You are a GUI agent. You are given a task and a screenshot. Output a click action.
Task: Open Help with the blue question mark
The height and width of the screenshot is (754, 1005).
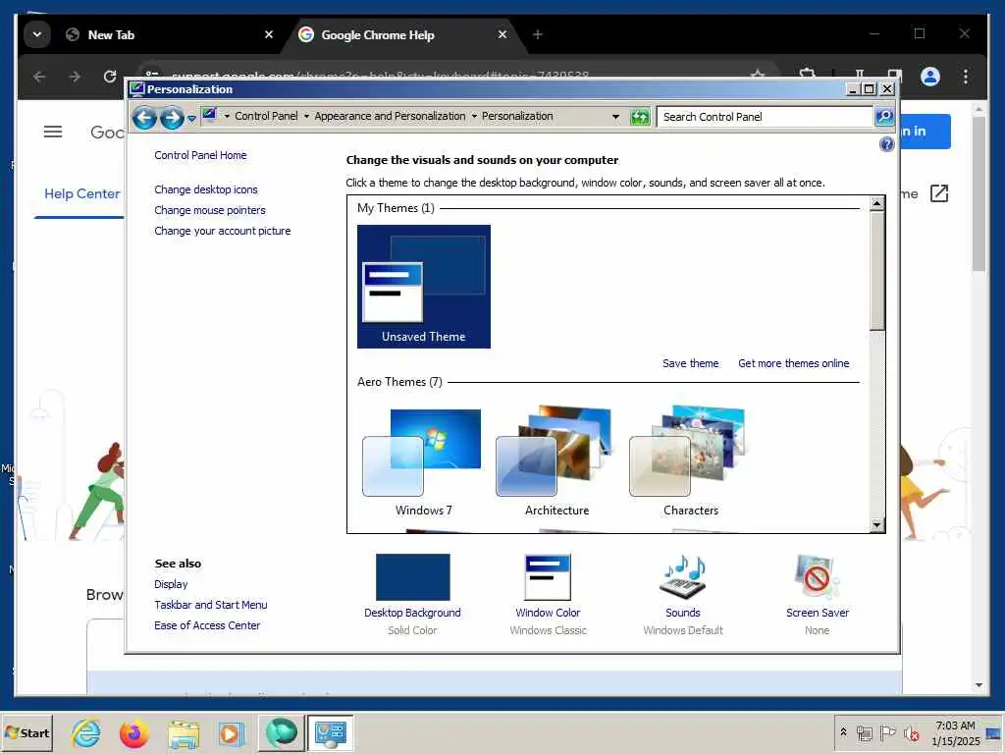pos(886,144)
